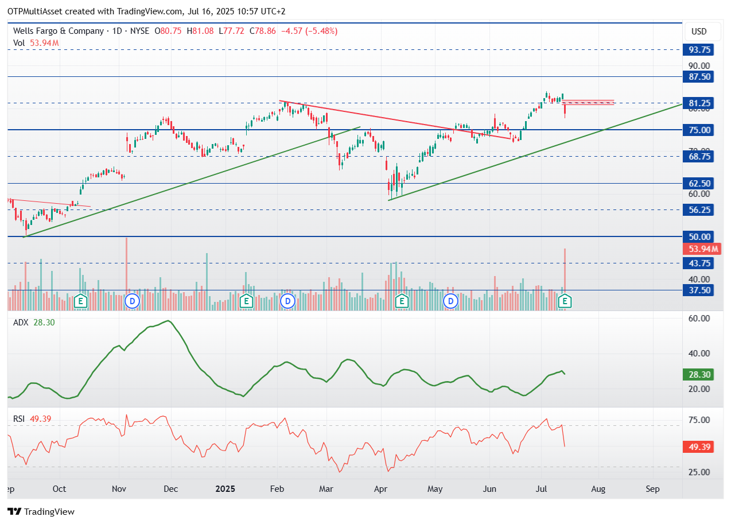Screen dimensions: 731x524
Task: Click the earnings marker near mid-October
Action: point(81,301)
